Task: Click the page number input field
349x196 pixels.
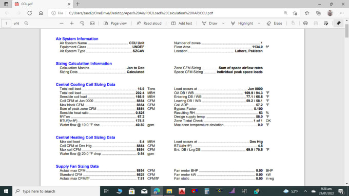Action: coord(6,24)
